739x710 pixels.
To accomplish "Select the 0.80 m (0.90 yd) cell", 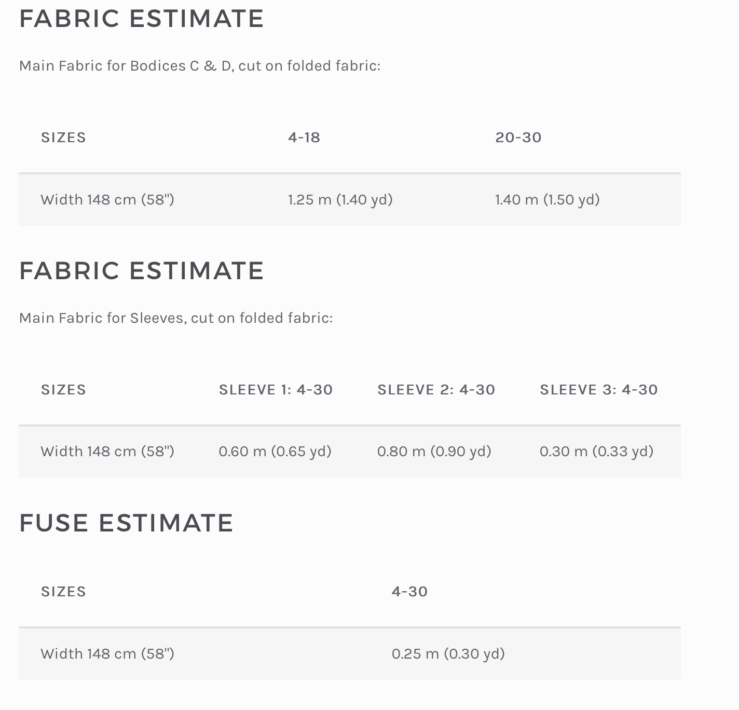I will pos(434,452).
